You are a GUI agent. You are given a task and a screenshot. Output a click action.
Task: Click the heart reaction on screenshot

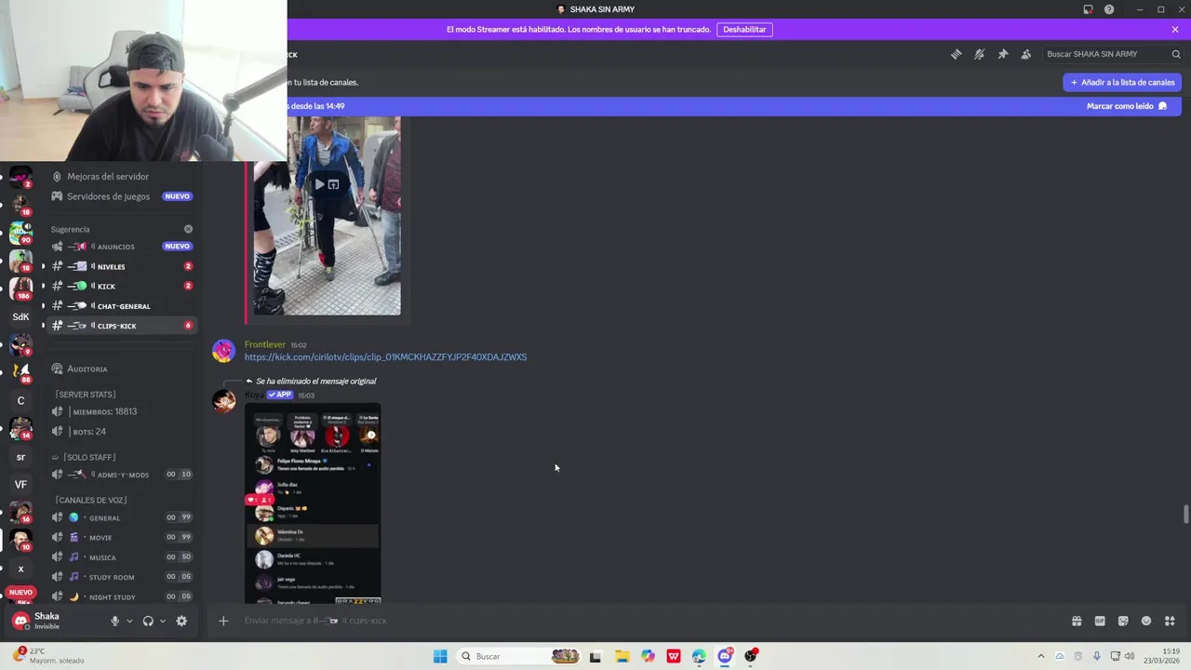(x=251, y=500)
